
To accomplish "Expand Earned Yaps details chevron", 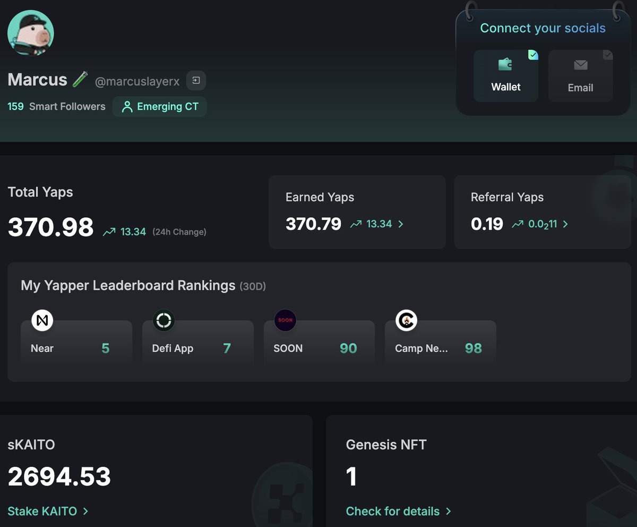I will (401, 224).
